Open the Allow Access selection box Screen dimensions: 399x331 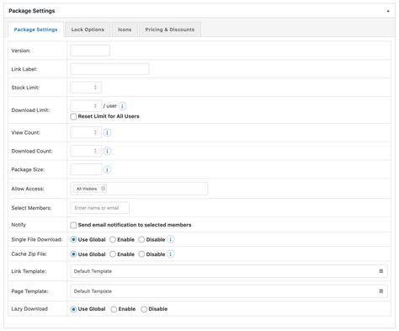pos(139,189)
